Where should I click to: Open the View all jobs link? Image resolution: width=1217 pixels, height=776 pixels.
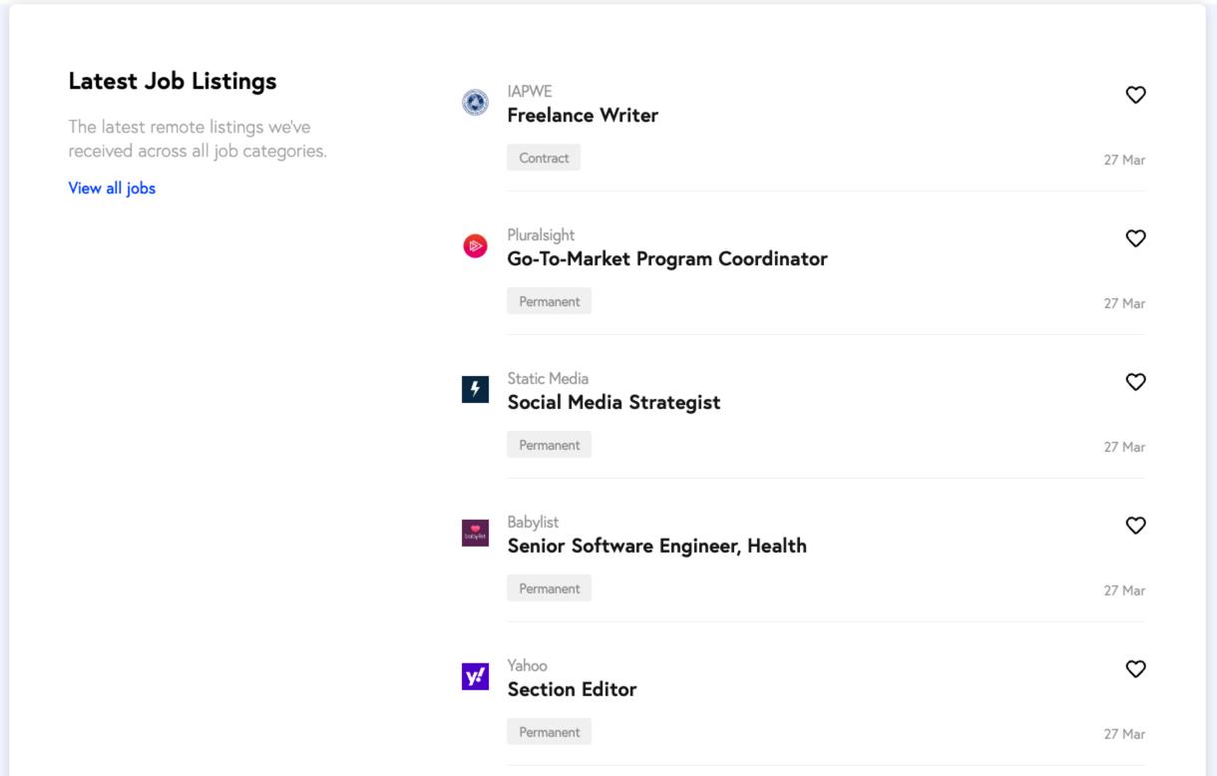coord(112,189)
